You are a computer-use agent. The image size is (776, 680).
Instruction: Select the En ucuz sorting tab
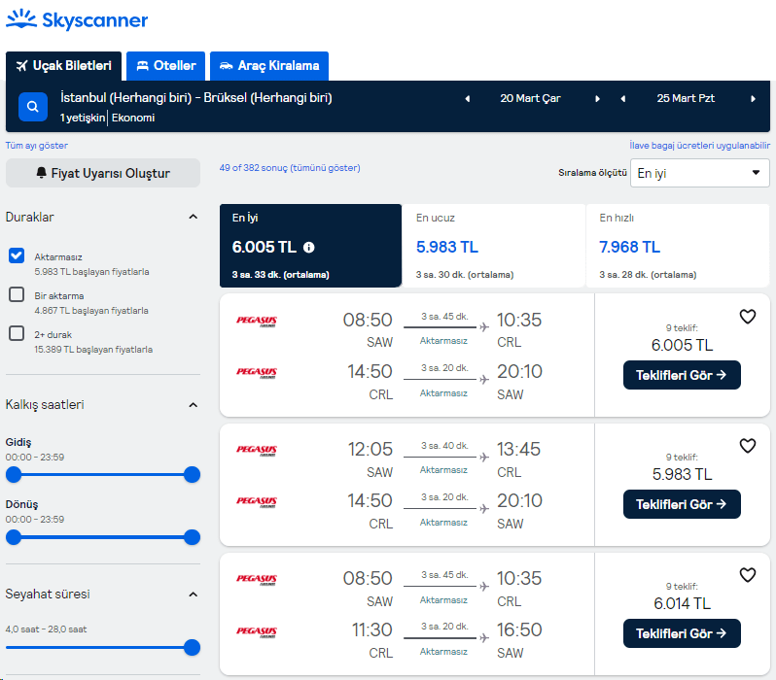[493, 246]
